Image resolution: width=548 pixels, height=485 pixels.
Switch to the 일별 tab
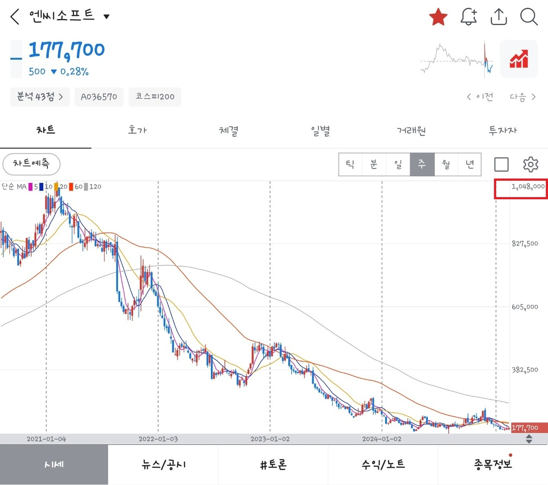(320, 130)
